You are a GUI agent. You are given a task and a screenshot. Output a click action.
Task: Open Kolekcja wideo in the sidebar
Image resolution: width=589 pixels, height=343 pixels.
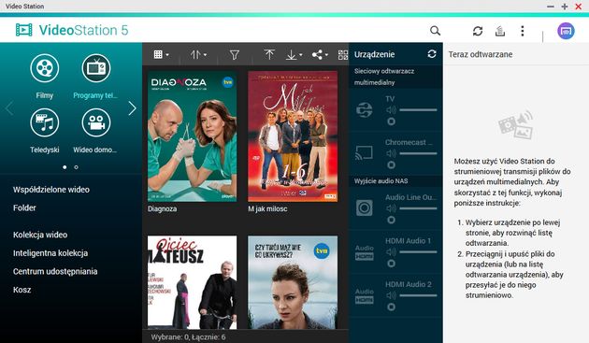[x=40, y=235]
